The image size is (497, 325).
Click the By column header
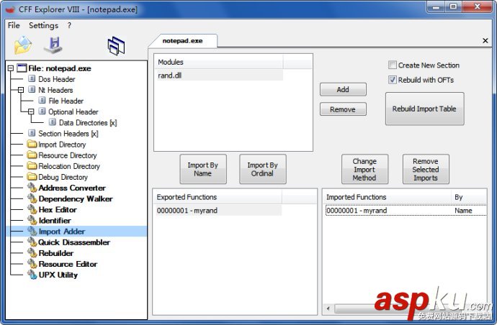(469, 197)
